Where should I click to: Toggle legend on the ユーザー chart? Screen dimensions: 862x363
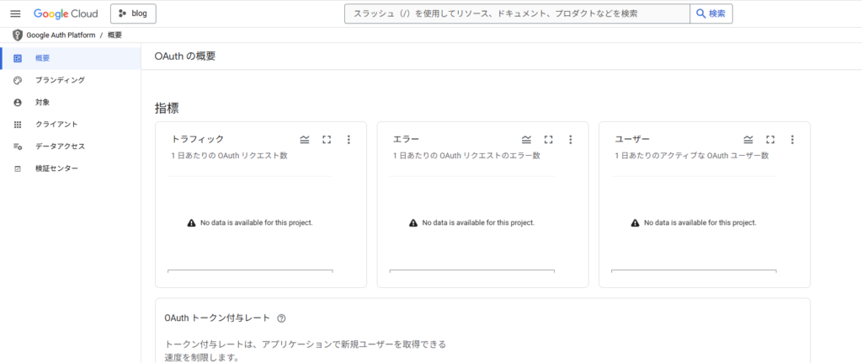click(748, 140)
